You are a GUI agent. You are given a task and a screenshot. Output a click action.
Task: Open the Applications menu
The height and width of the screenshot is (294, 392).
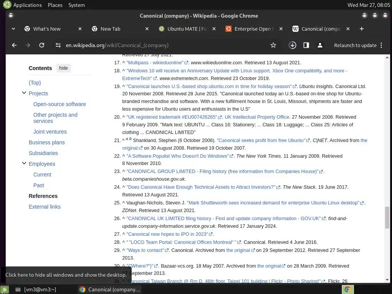[x=28, y=5]
